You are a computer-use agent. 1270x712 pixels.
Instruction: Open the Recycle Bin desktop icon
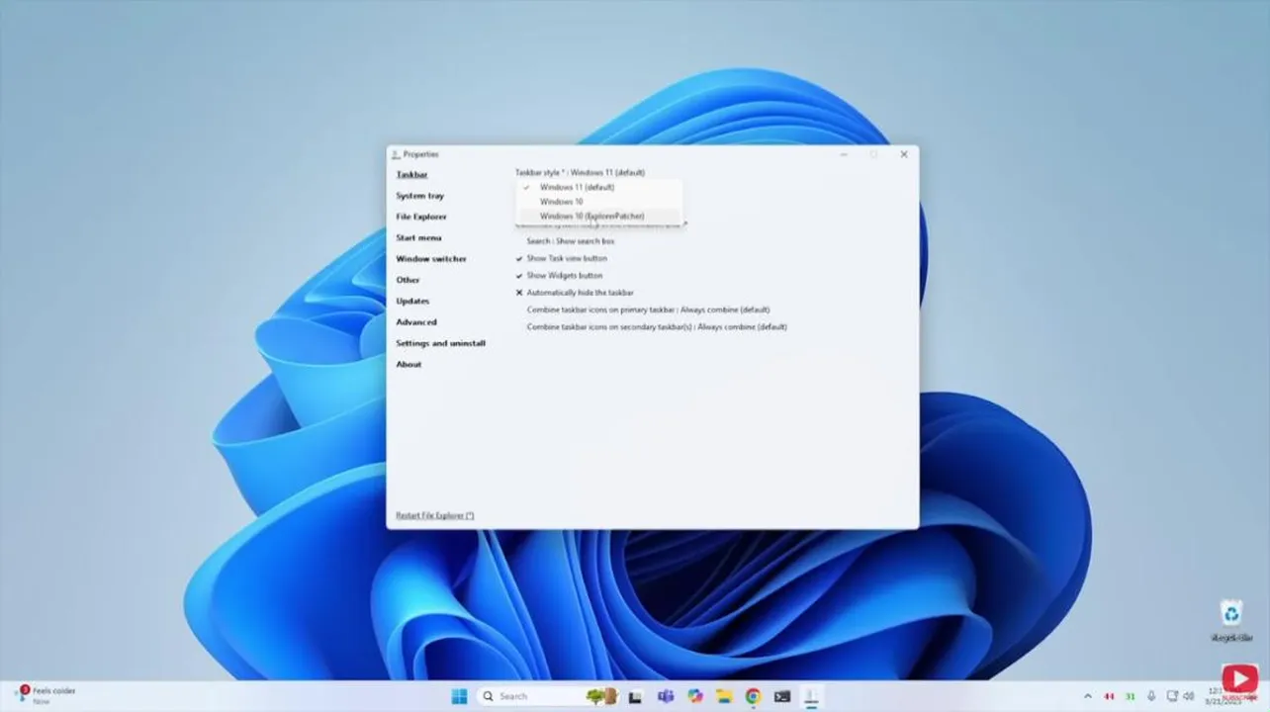tap(1230, 620)
